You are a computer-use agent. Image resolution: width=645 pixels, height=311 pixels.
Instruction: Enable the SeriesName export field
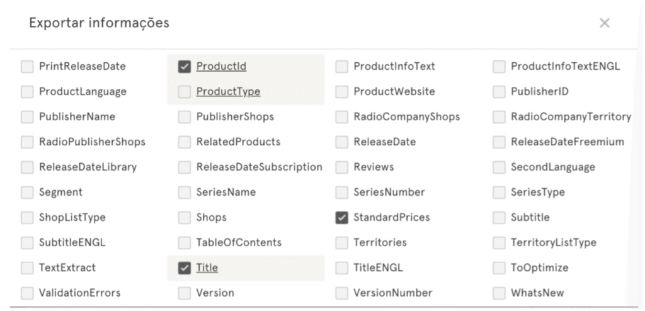[185, 193]
